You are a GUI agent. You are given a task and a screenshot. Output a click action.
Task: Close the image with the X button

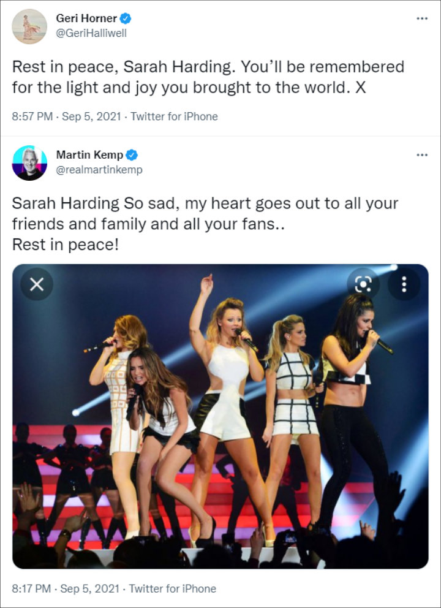point(37,284)
